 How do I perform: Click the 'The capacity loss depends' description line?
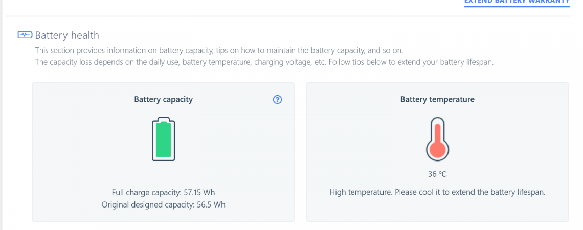click(x=263, y=62)
